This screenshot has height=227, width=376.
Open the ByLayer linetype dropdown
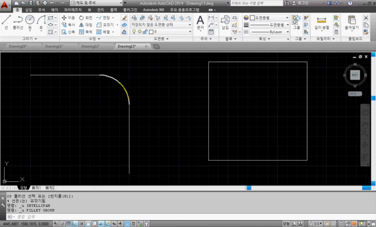(x=270, y=32)
